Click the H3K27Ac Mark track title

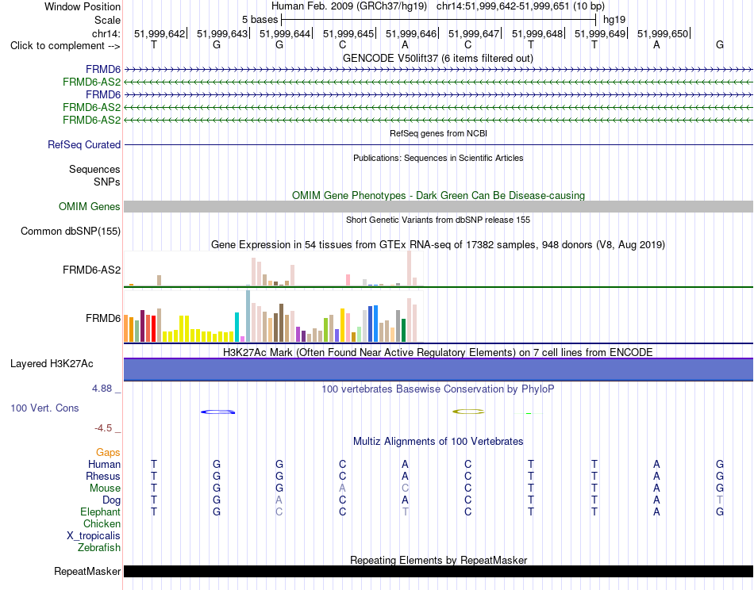(x=438, y=352)
